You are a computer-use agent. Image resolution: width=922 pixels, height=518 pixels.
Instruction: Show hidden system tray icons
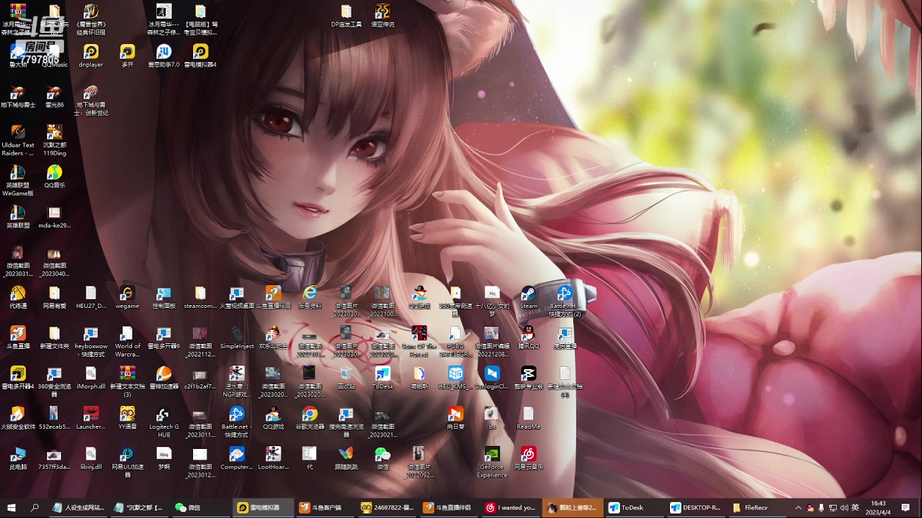point(798,508)
